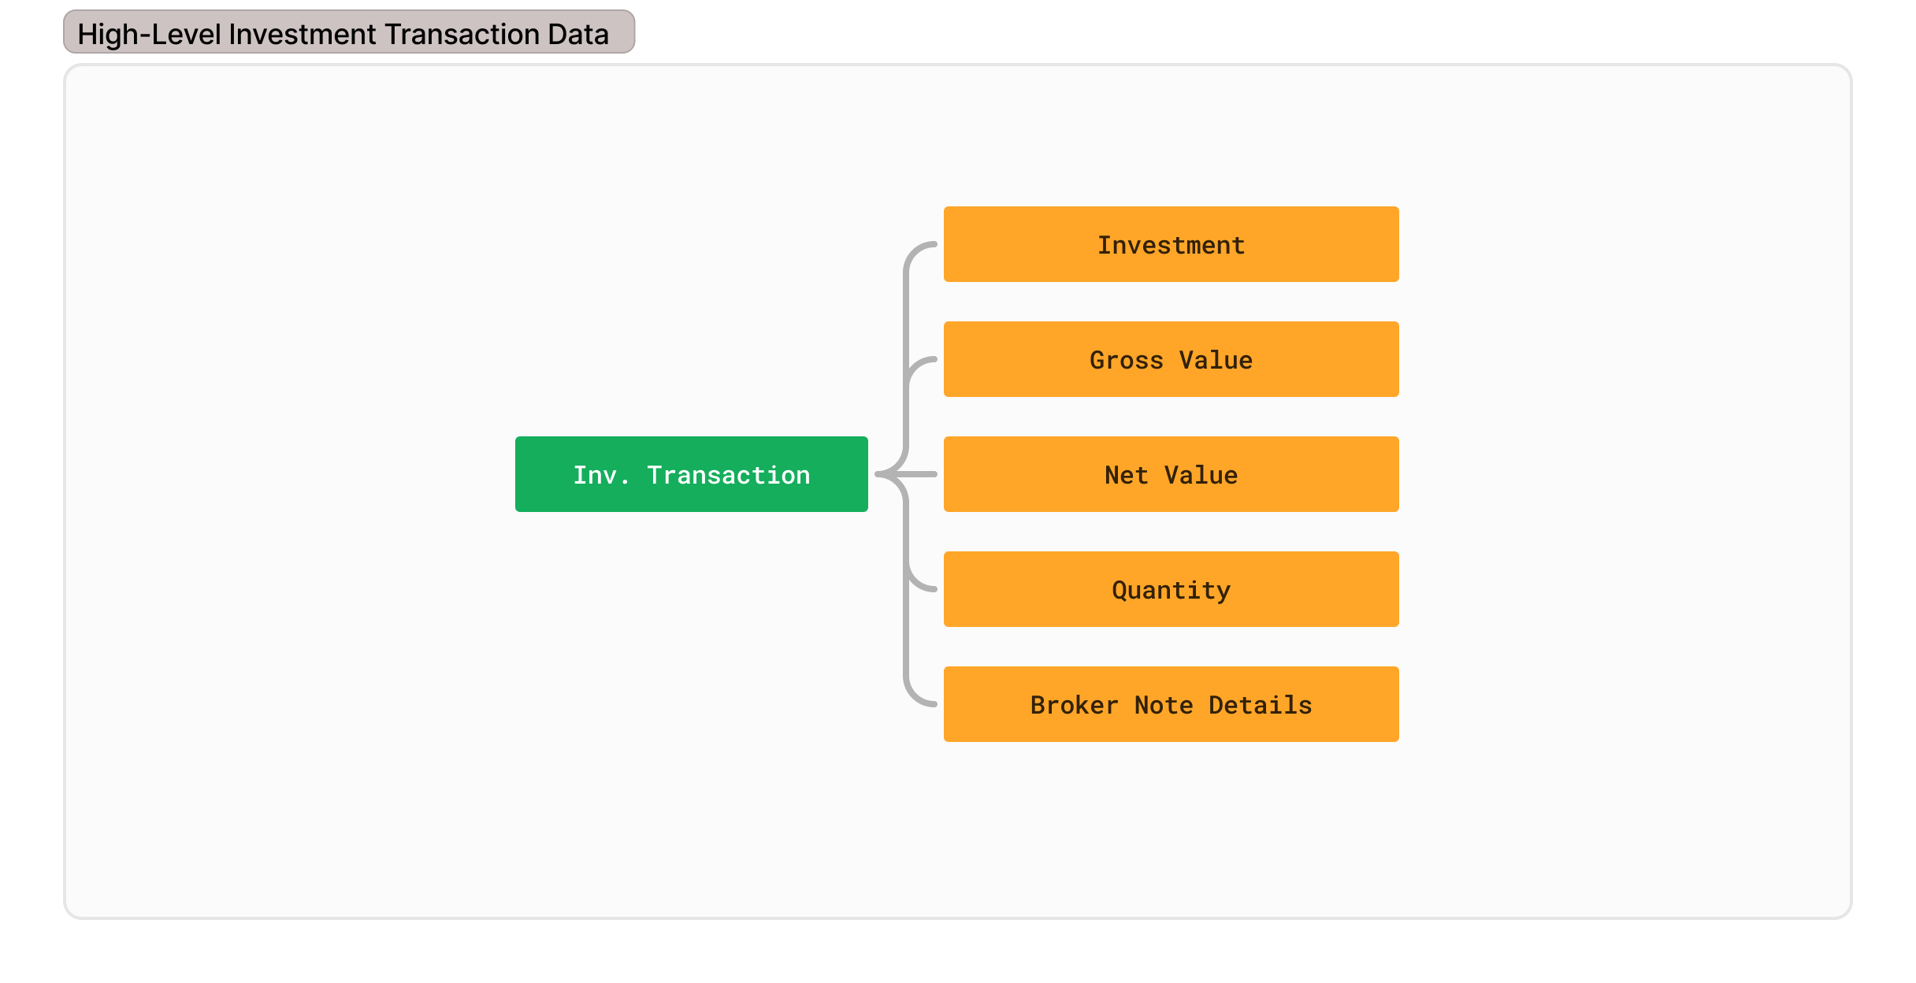Screen dimensions: 1916x983
Task: Click empty canvas left of Inv. Transaction node
Action: [291, 474]
